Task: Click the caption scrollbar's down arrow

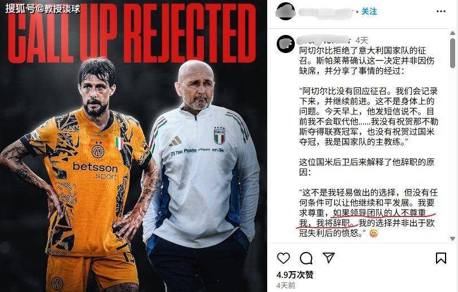Action: pos(452,238)
